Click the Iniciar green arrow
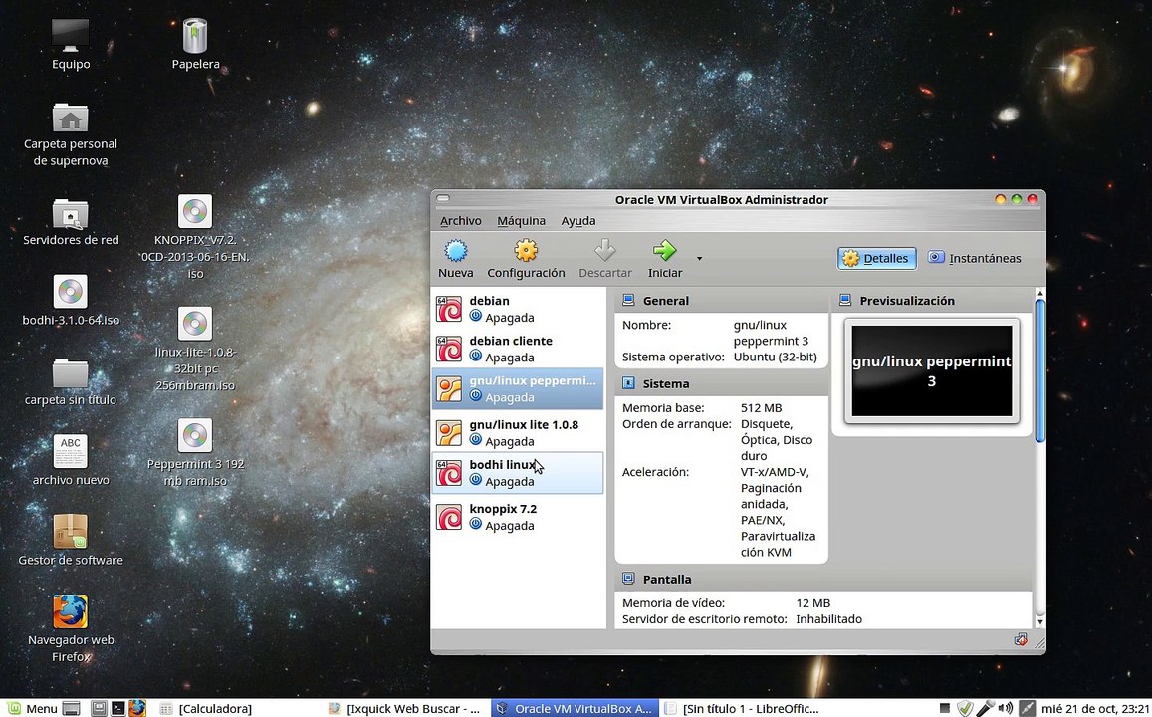The image size is (1152, 717). [665, 251]
